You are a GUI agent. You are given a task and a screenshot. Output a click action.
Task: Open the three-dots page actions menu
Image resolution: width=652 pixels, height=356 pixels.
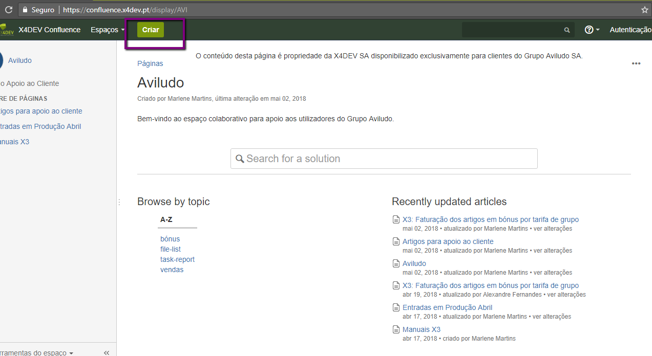pyautogui.click(x=636, y=63)
